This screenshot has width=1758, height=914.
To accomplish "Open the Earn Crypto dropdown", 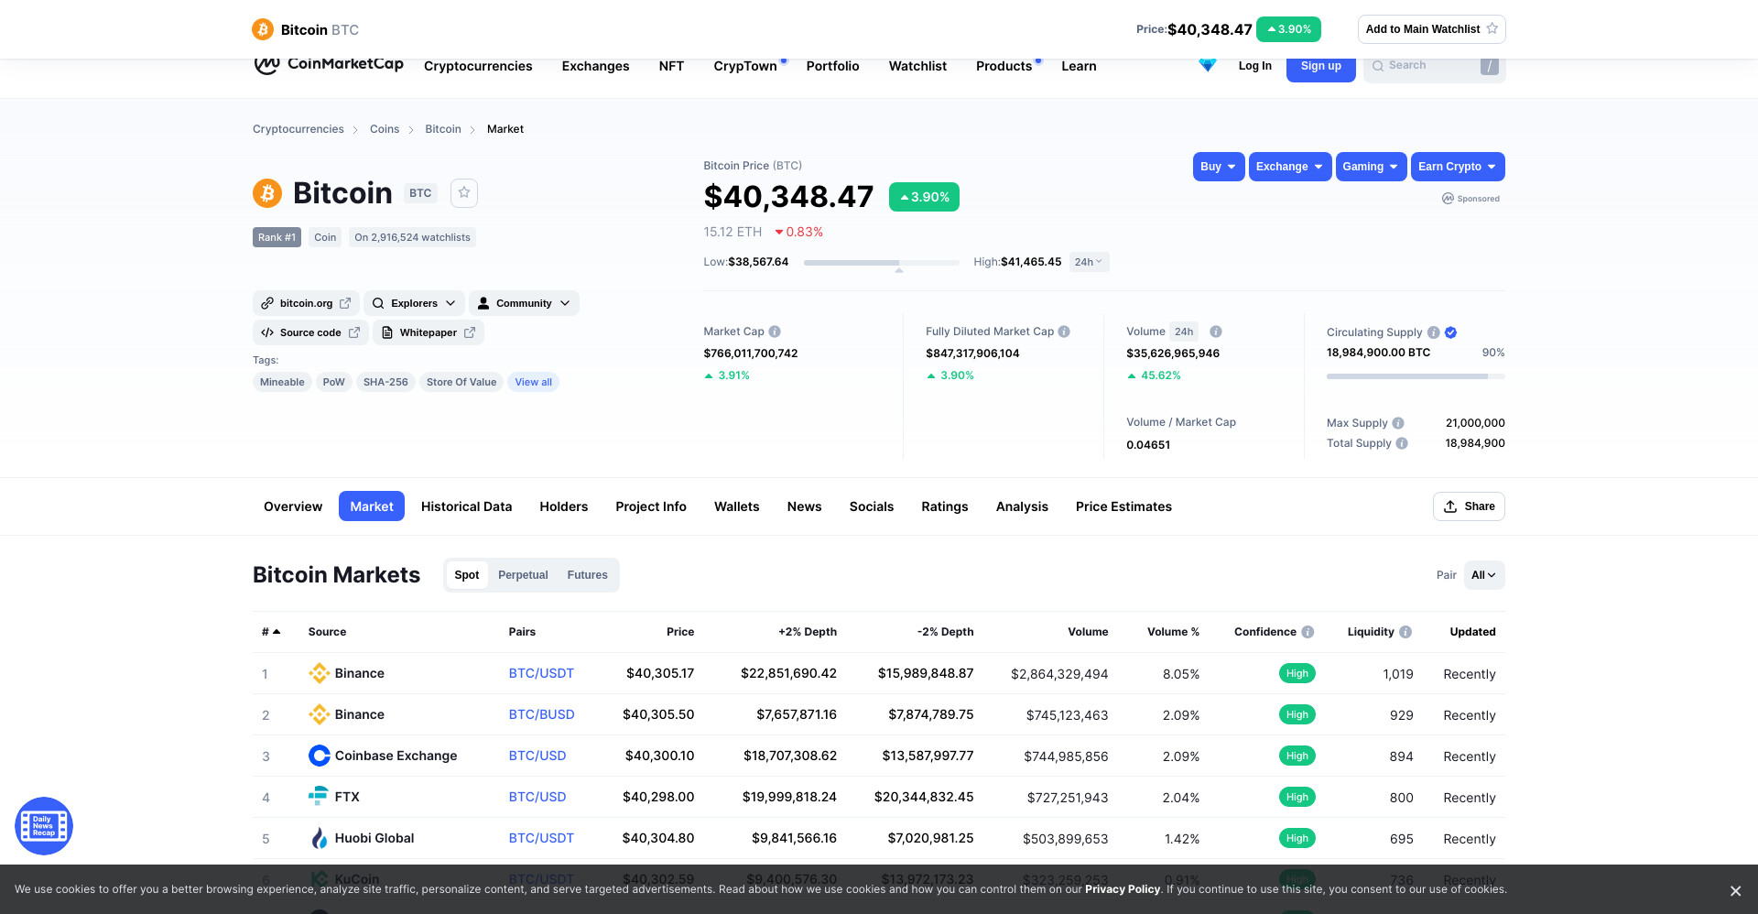I will click(x=1458, y=167).
